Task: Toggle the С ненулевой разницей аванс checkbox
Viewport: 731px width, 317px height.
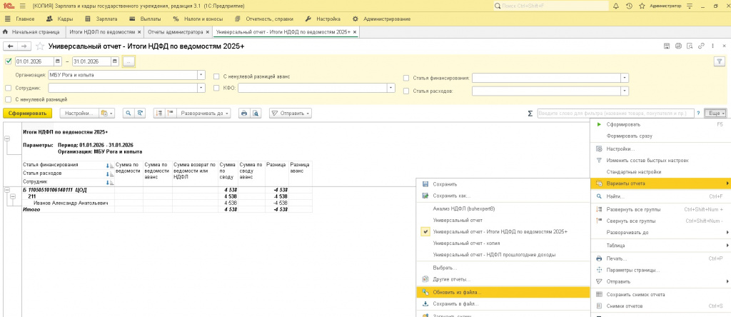Action: [x=216, y=76]
